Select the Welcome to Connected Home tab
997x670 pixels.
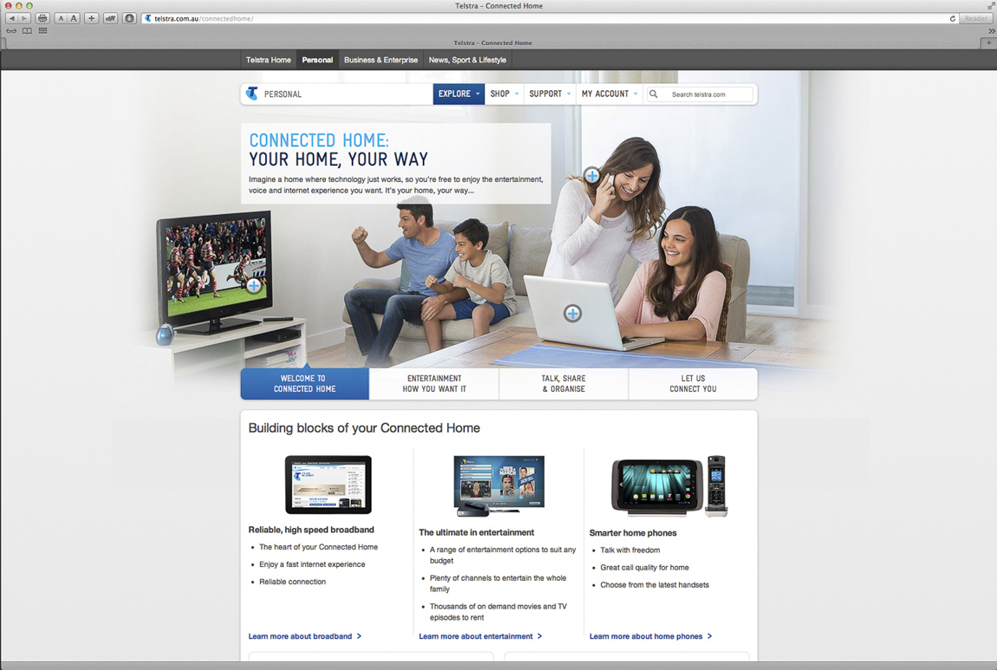point(304,383)
